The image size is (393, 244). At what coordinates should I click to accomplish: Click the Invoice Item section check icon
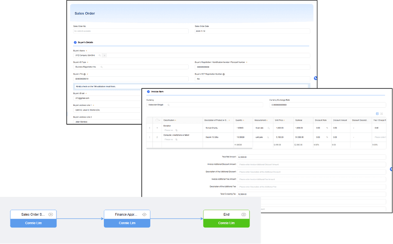tap(148, 92)
